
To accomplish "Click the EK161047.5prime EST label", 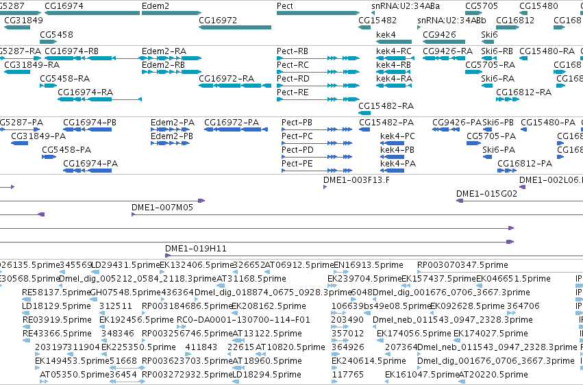I will 422,375.
